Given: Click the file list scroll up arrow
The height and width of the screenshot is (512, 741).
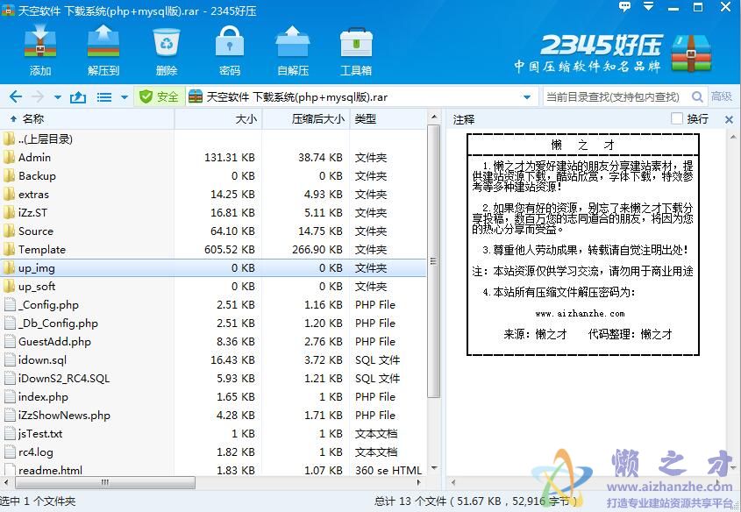Looking at the screenshot, I should [433, 117].
